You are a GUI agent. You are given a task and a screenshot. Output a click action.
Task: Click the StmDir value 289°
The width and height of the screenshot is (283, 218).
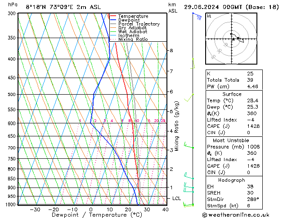click(x=253, y=199)
